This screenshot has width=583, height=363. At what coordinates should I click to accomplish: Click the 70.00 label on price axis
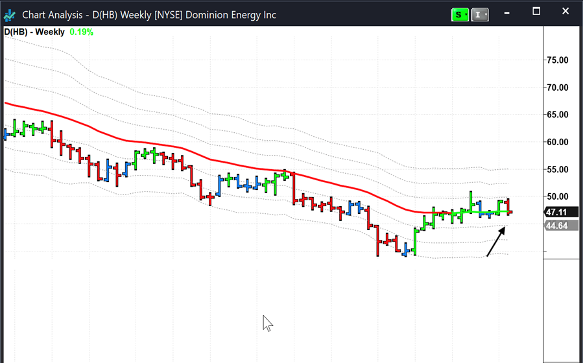click(x=558, y=88)
